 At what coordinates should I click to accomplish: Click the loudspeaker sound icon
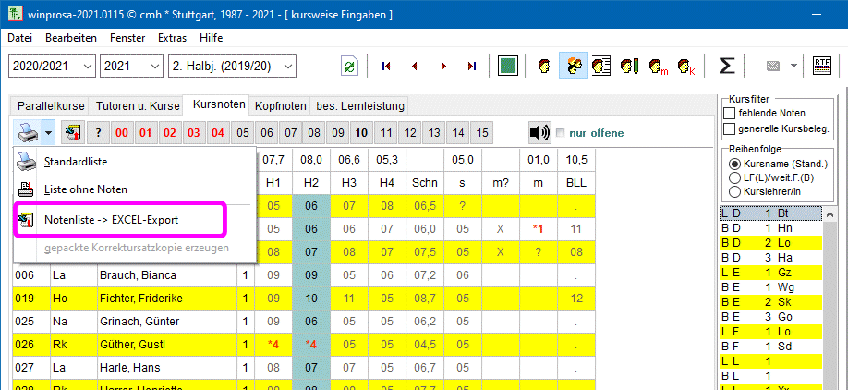coord(539,132)
